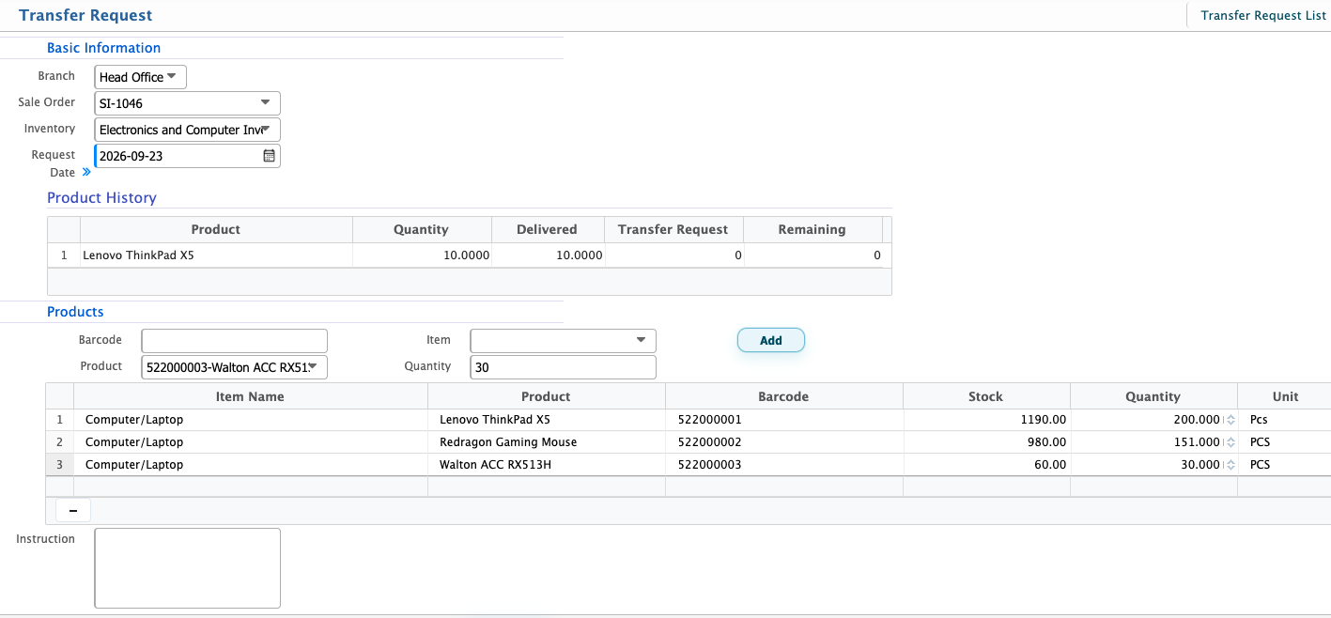Select the Redragon Gaming Mouse product cell
This screenshot has width=1331, height=618.
(547, 442)
